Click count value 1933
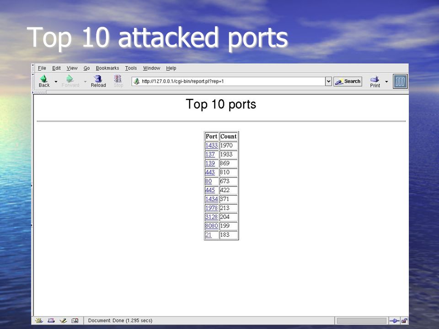439x329 pixels. tap(226, 154)
